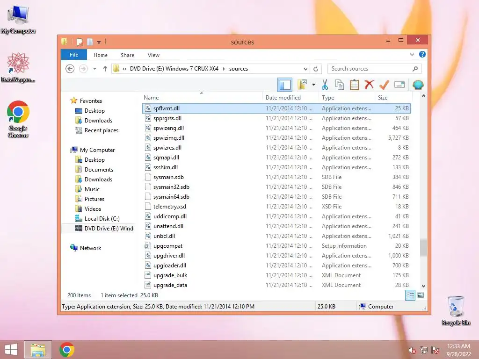Toggle the navigation pane toolbar button

[x=285, y=85]
